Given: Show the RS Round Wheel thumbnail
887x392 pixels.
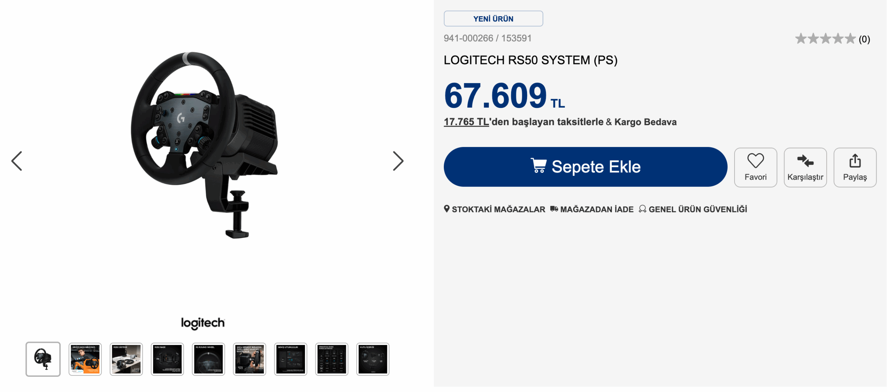Looking at the screenshot, I should point(208,359).
